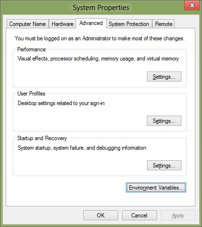Go to the System Protection tab
The height and width of the screenshot is (227, 202).
(129, 24)
